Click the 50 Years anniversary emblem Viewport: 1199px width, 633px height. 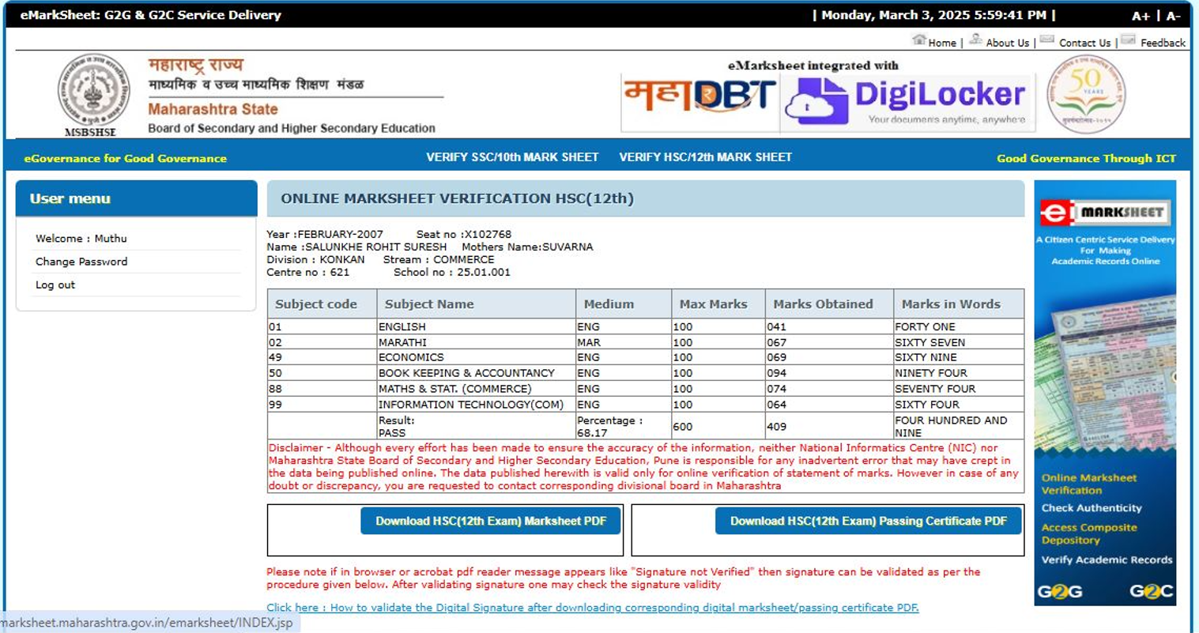1086,94
